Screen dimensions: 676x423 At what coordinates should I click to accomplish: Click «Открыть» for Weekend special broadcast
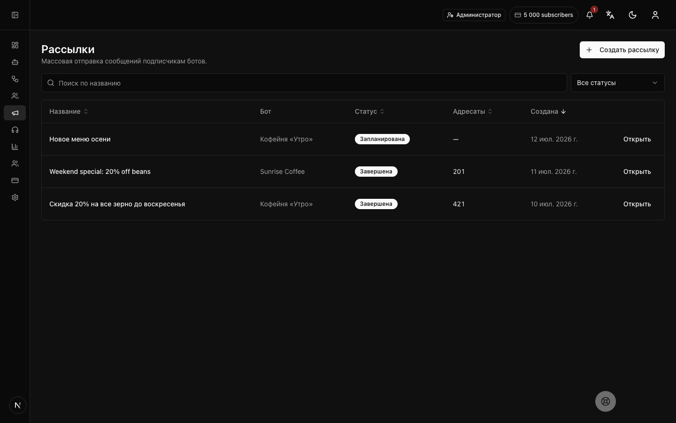[x=637, y=172]
